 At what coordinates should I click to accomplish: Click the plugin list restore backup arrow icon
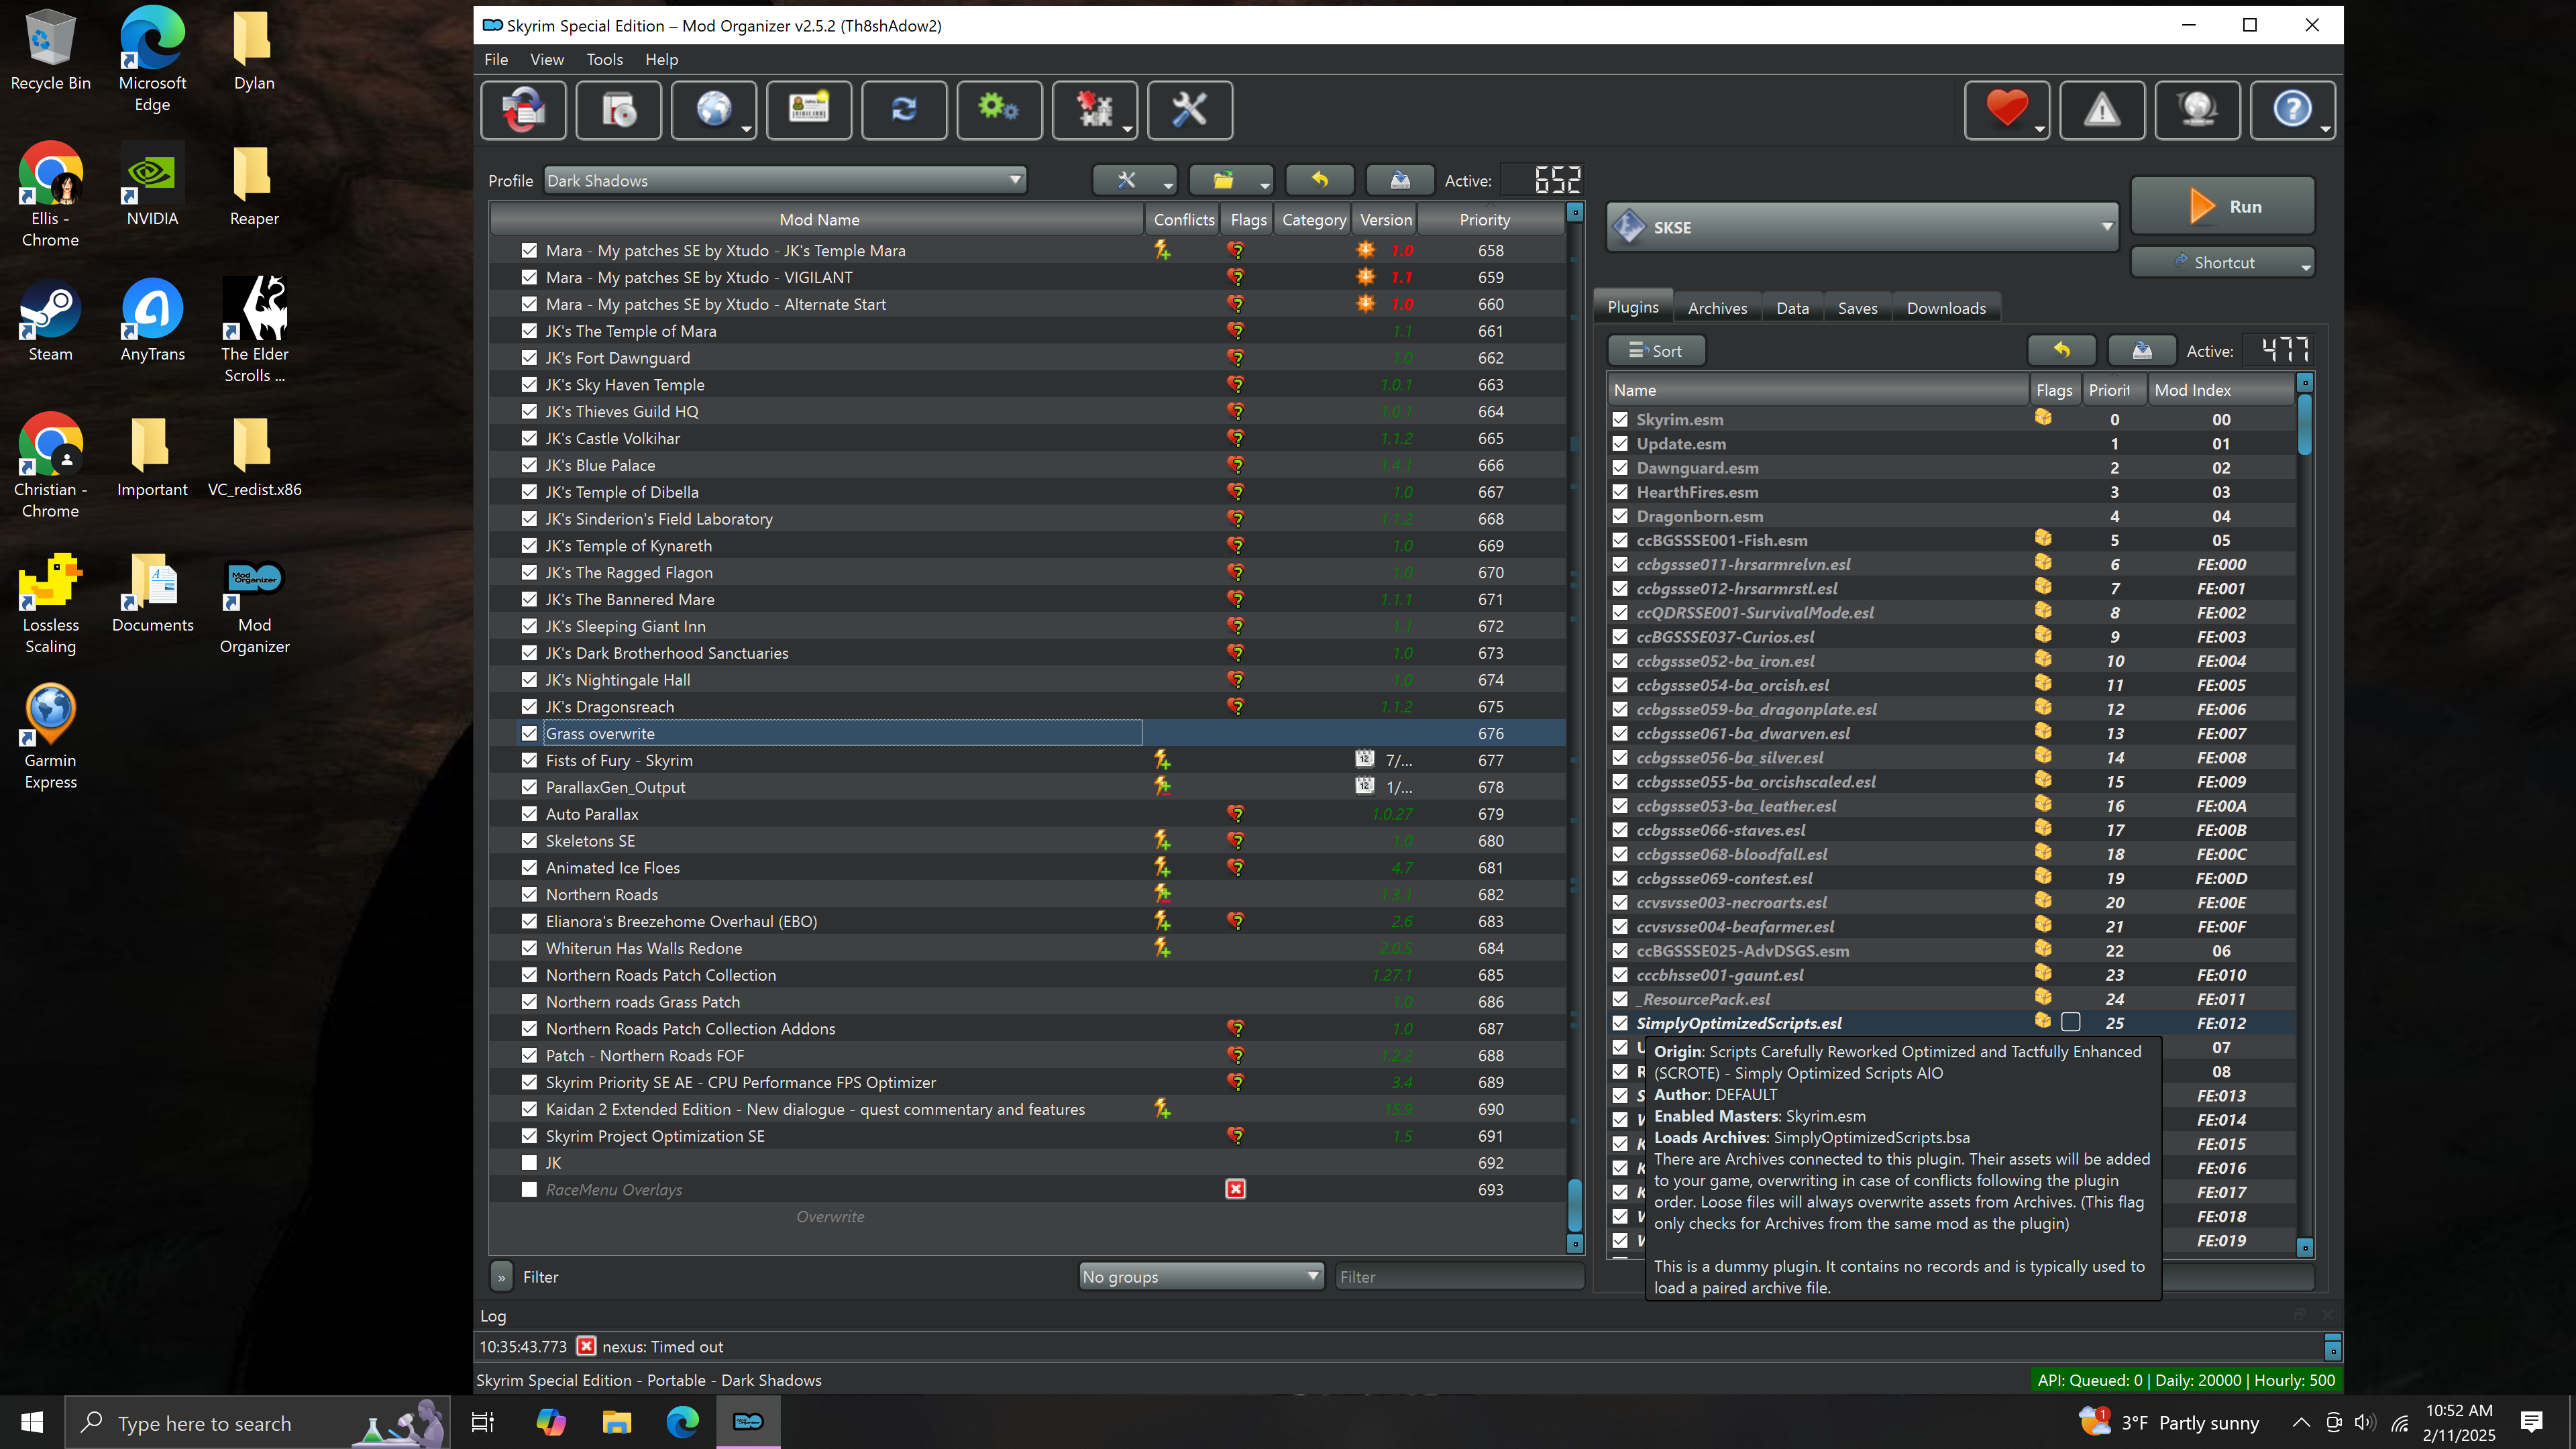click(x=2062, y=350)
